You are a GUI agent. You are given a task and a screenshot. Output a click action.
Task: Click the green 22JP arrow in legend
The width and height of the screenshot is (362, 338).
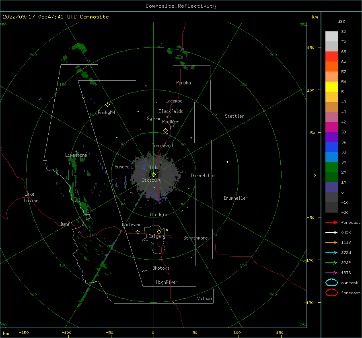[331, 262]
